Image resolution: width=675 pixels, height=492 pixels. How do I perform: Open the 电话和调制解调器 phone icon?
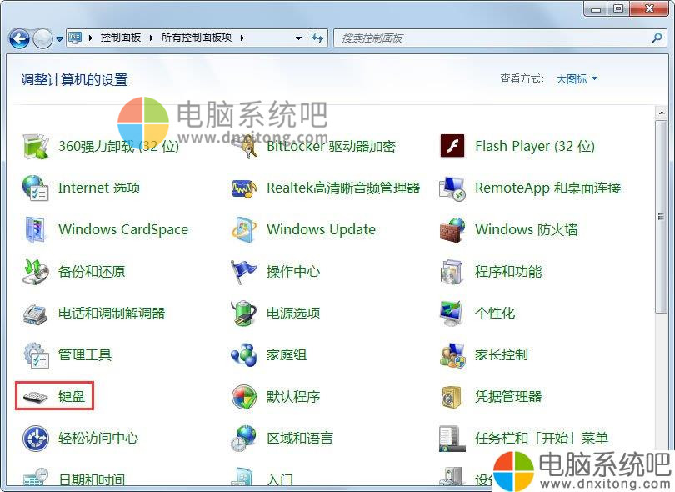click(35, 314)
